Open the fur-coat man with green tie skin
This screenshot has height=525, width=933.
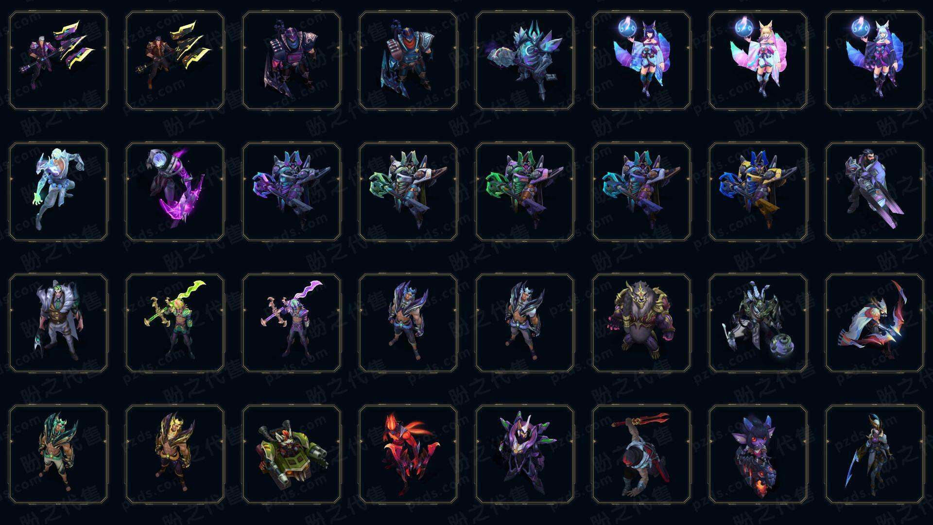[x=58, y=323]
